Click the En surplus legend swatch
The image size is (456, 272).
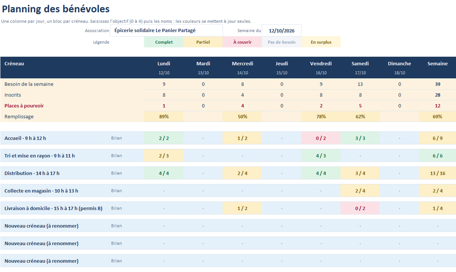(x=321, y=42)
